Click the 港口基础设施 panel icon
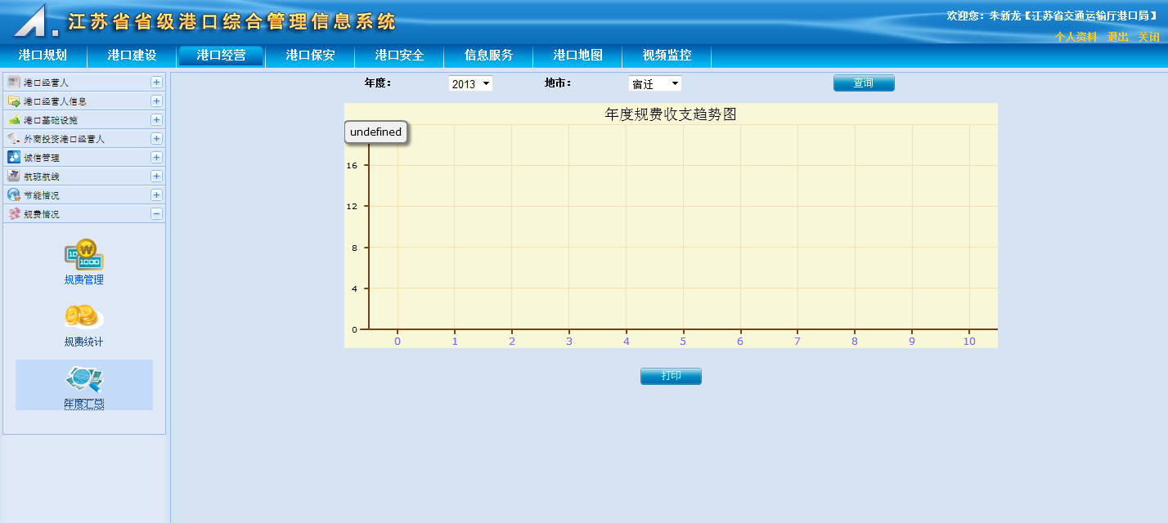Screen dimensions: 1168x523 click(x=14, y=120)
